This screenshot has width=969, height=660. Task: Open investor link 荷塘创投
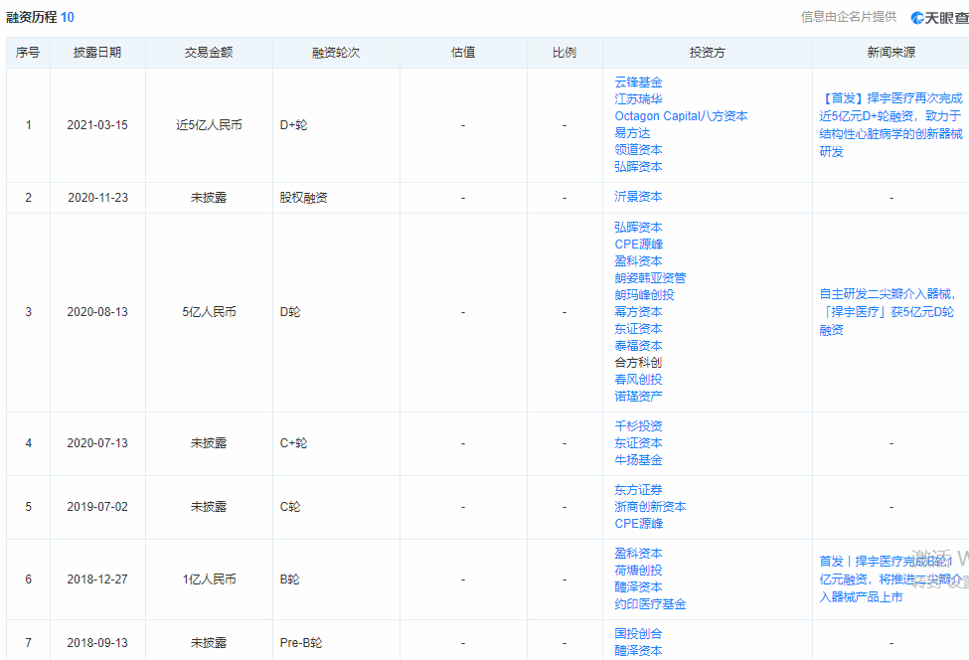[638, 571]
